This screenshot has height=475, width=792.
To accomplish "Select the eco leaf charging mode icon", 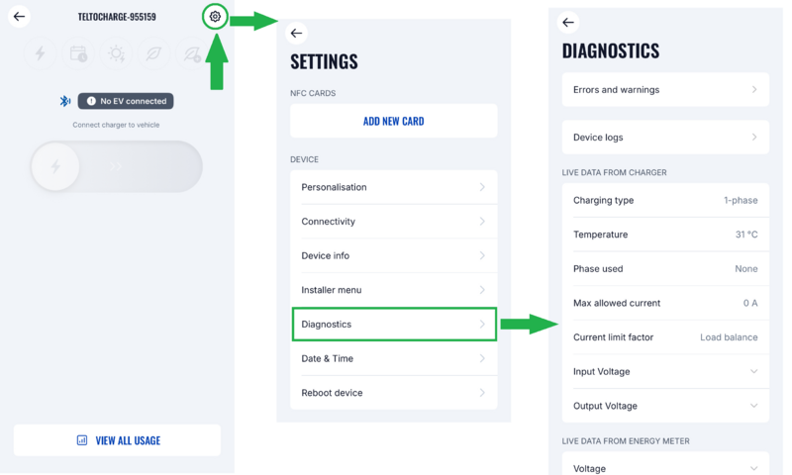I will tap(153, 53).
